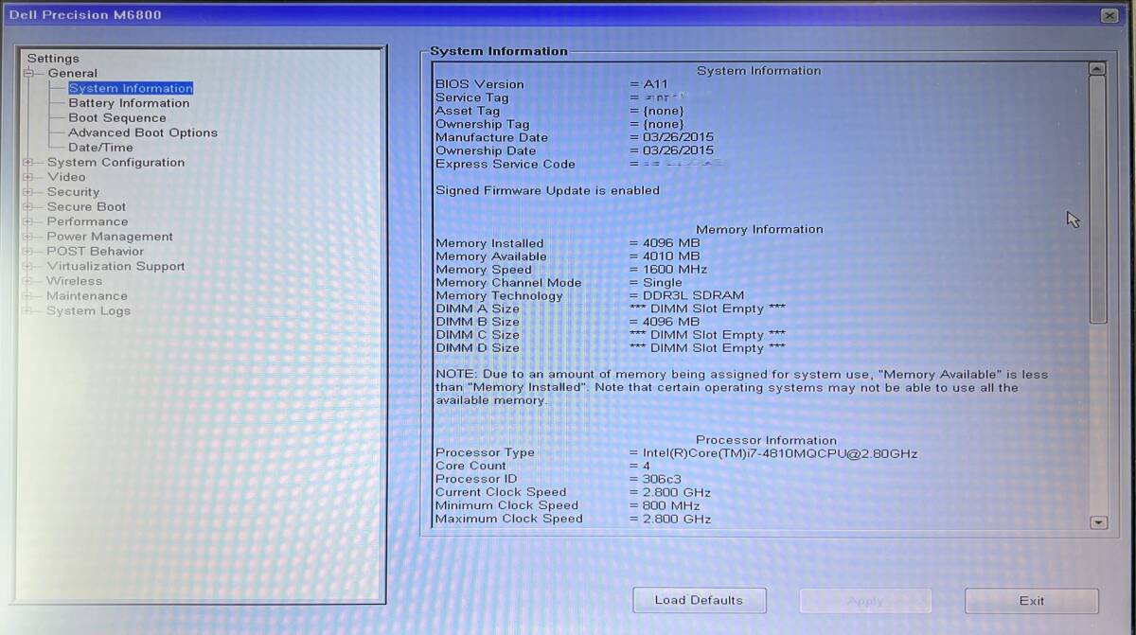Image resolution: width=1136 pixels, height=635 pixels.
Task: Click the DIMM A Size label
Action: coord(478,309)
